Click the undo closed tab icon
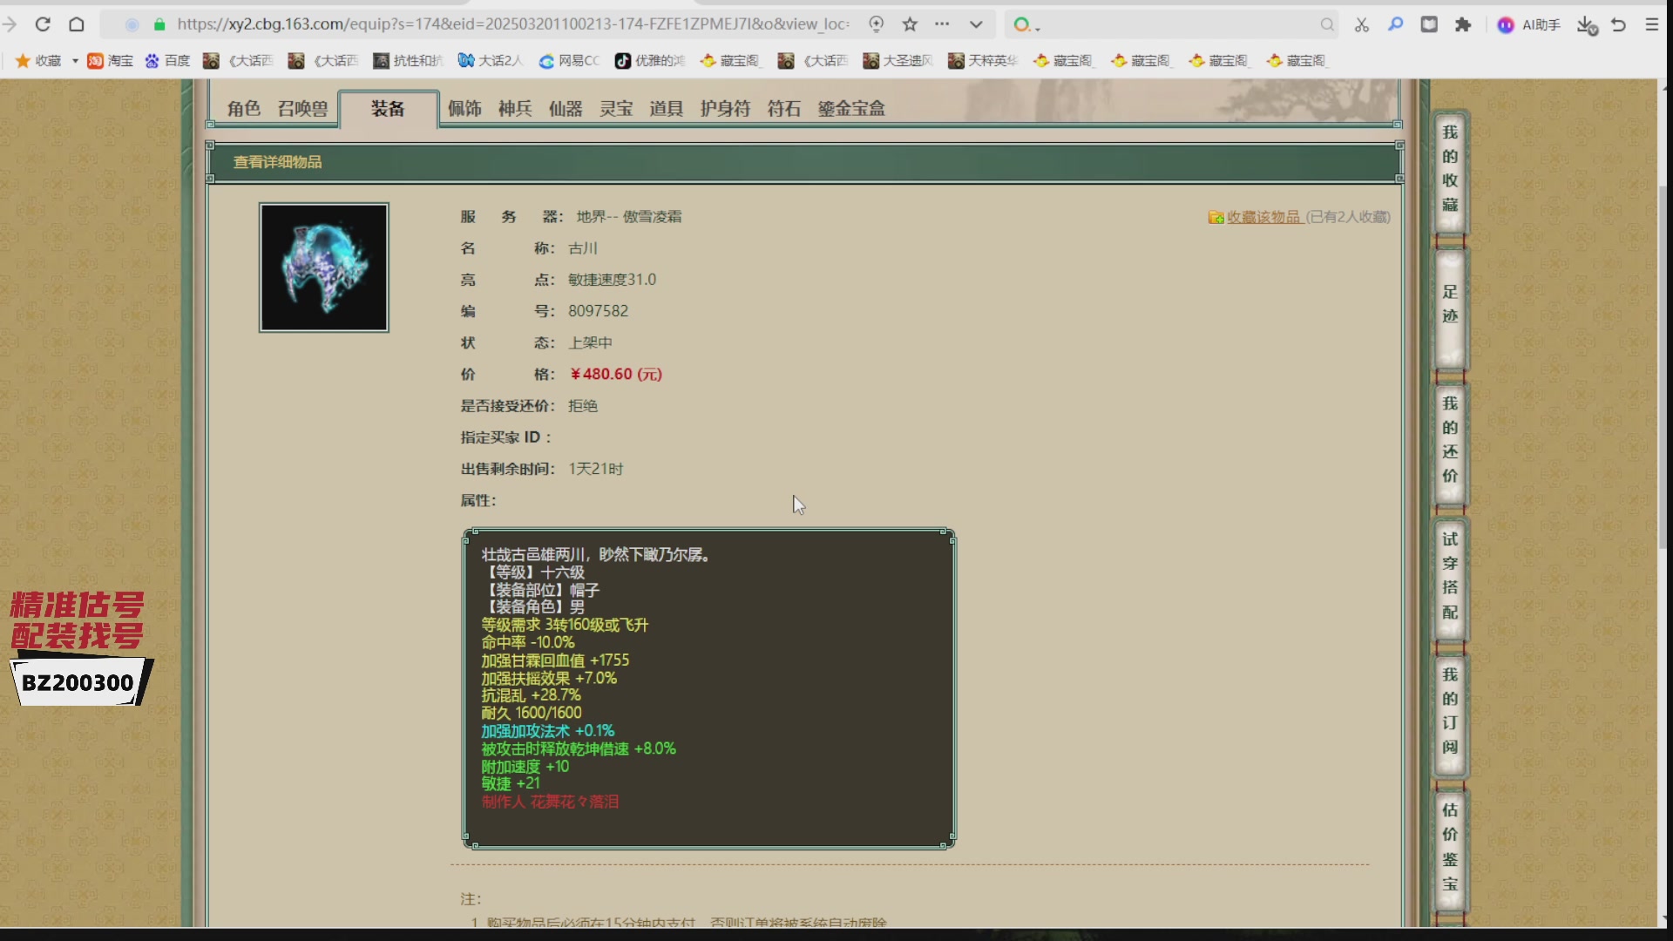Viewport: 1673px width, 941px height. coord(1618,24)
